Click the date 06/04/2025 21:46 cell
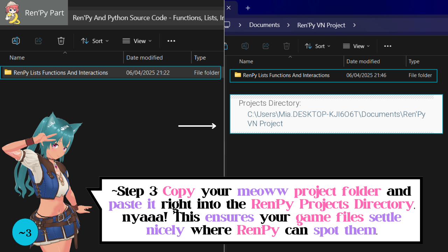 click(x=366, y=75)
